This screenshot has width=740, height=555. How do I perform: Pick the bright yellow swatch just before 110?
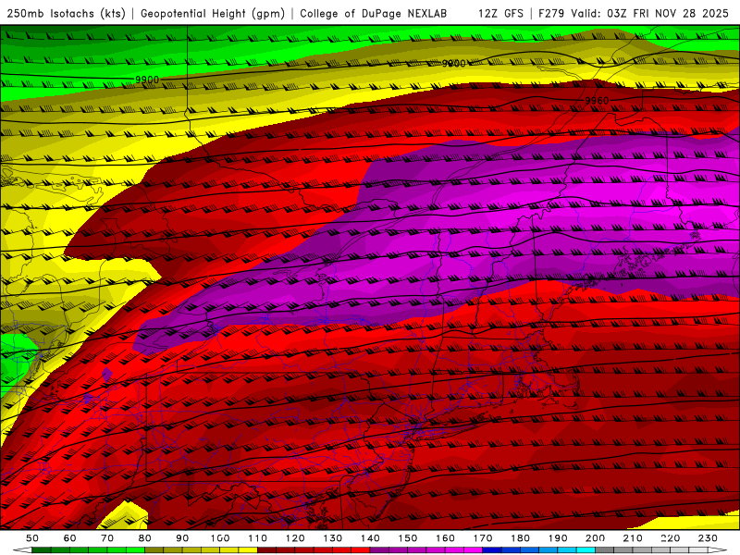coord(248,550)
